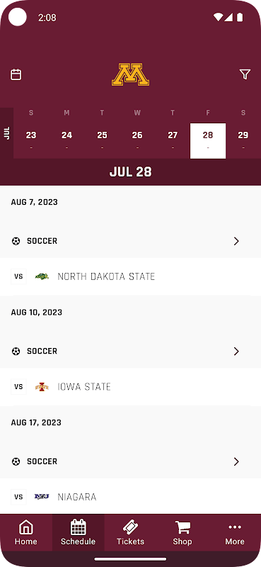Open the More options menu
261x567 pixels.
click(x=235, y=532)
